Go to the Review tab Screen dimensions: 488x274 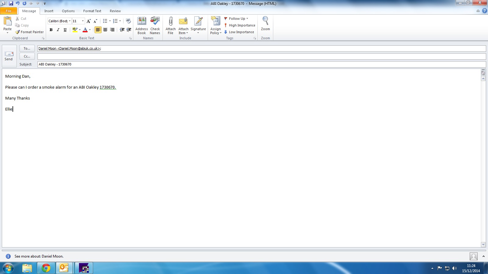click(115, 11)
